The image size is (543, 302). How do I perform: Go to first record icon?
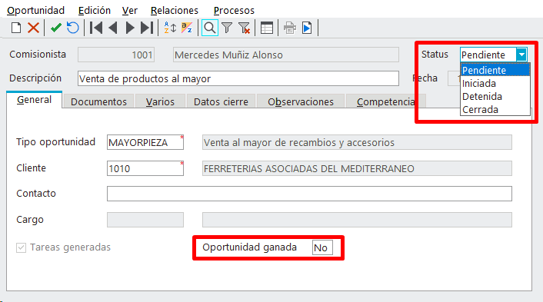pos(95,28)
